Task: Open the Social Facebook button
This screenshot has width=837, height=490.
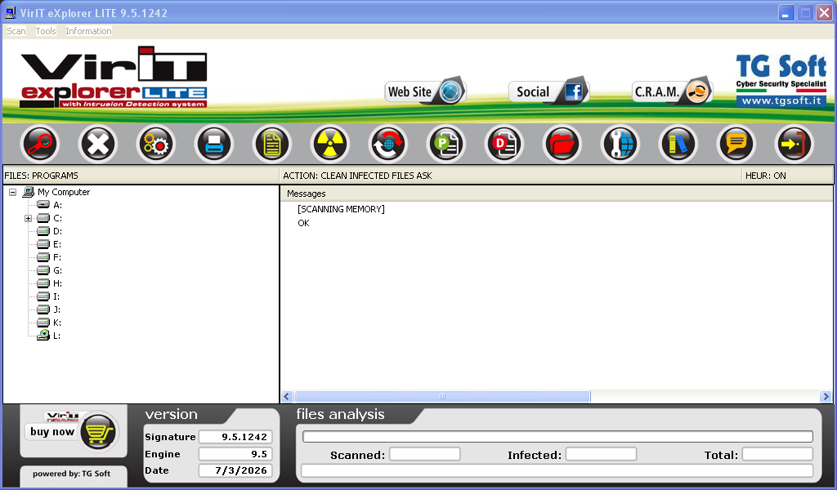Action: tap(548, 91)
